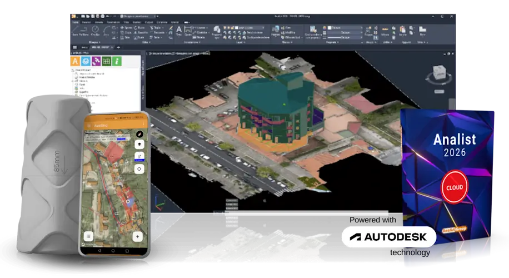Expand the Properties (Proprietà) panel title
This screenshot has height=278, width=509.
pos(332,42)
